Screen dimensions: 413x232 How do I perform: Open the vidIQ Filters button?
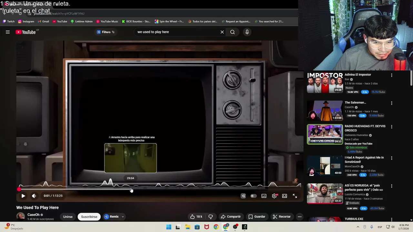(106, 32)
